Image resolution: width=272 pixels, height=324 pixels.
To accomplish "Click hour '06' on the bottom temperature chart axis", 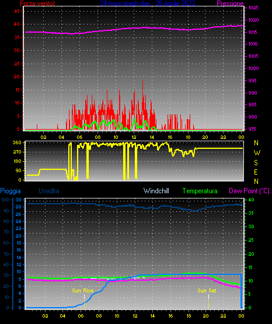I will 81,316.
